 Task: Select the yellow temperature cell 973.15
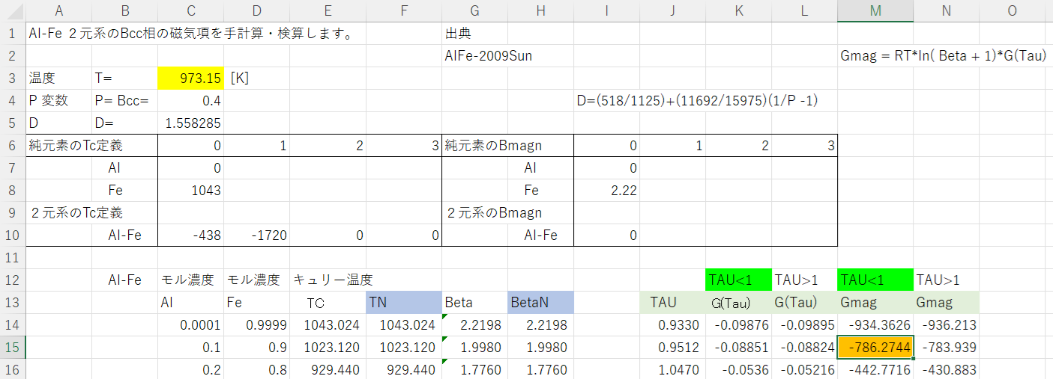[x=190, y=78]
